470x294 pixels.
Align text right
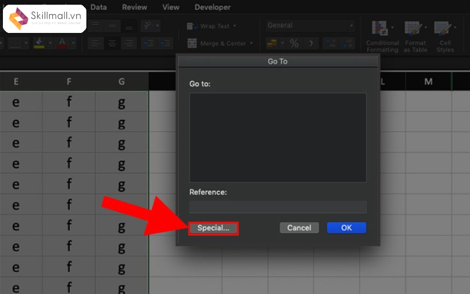(x=129, y=44)
